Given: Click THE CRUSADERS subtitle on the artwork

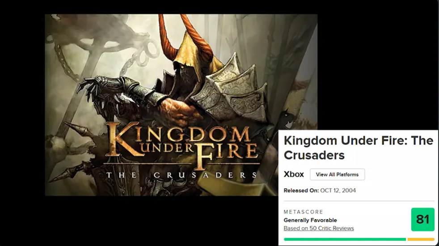Looking at the screenshot, I should 181,175.
